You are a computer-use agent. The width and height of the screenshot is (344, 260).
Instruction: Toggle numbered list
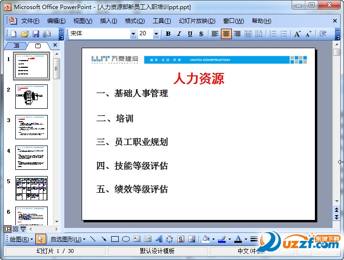[x=273, y=34]
